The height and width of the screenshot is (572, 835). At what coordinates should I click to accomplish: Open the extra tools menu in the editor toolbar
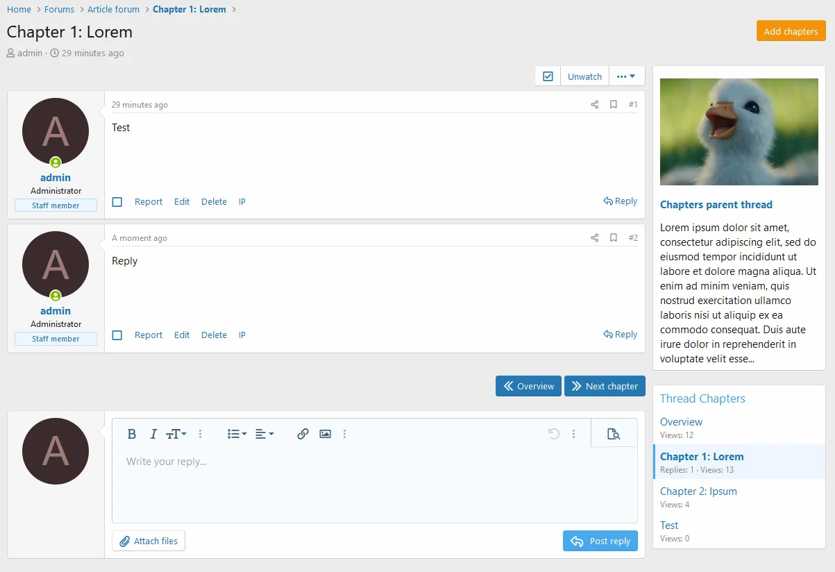click(x=345, y=434)
